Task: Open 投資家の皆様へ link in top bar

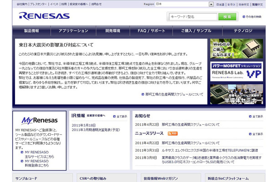Action: (x=79, y=4)
